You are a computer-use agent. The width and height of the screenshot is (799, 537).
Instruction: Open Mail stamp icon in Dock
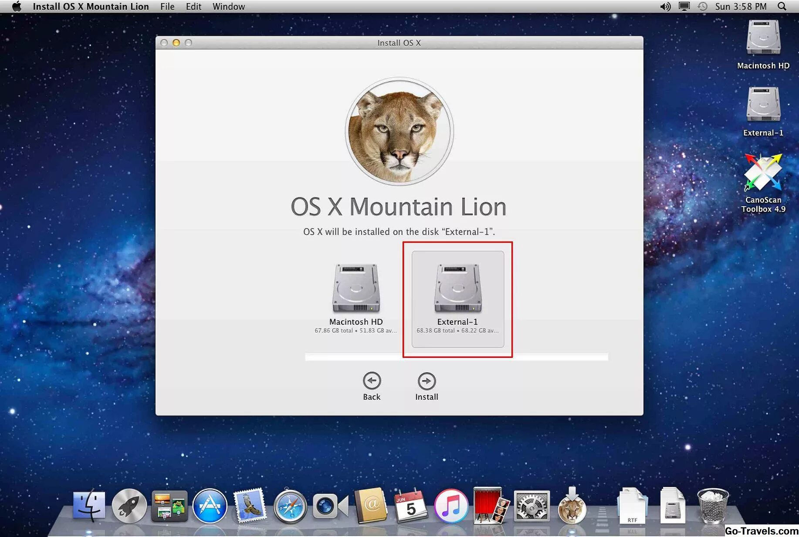[250, 505]
